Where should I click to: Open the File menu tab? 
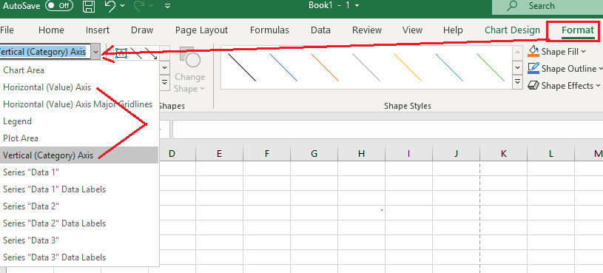(7, 30)
